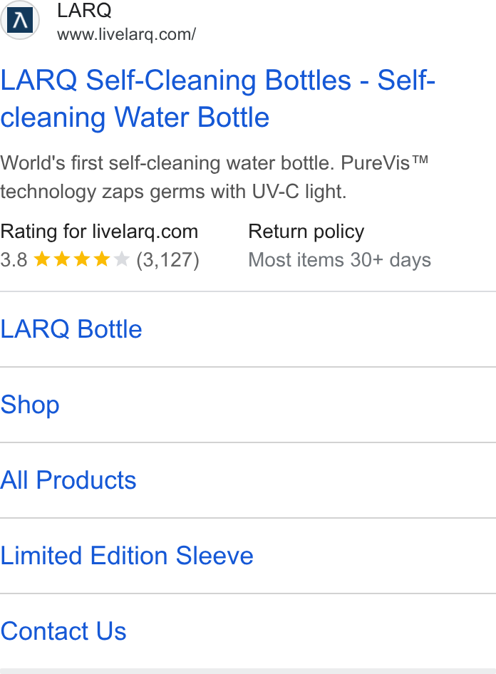The image size is (496, 674).
Task: Click the Return policy label
Action: pos(306,232)
